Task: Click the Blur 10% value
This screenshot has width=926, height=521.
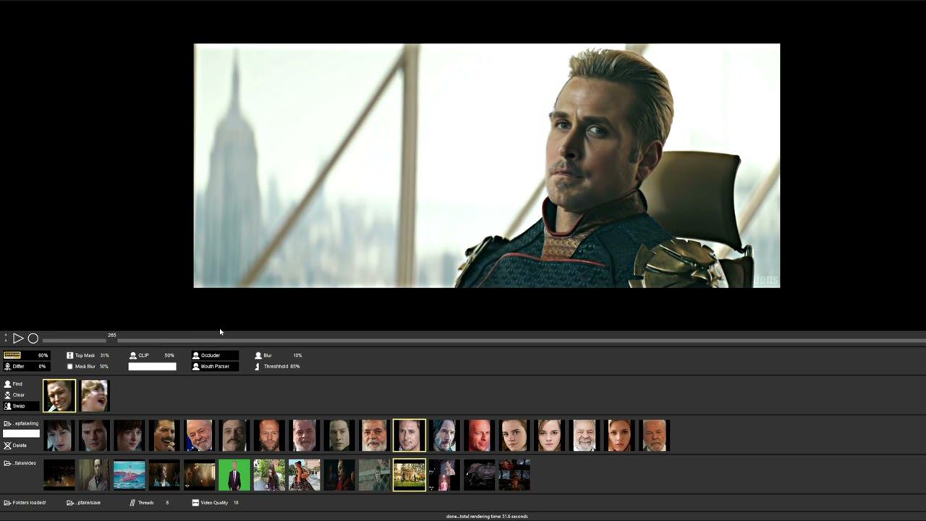Action: point(297,355)
